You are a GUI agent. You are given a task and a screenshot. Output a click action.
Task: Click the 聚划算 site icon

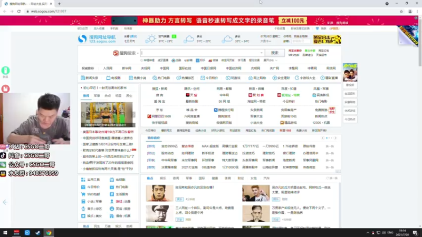pos(250,95)
